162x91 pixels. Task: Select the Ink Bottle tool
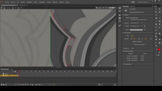pyautogui.click(x=156, y=36)
